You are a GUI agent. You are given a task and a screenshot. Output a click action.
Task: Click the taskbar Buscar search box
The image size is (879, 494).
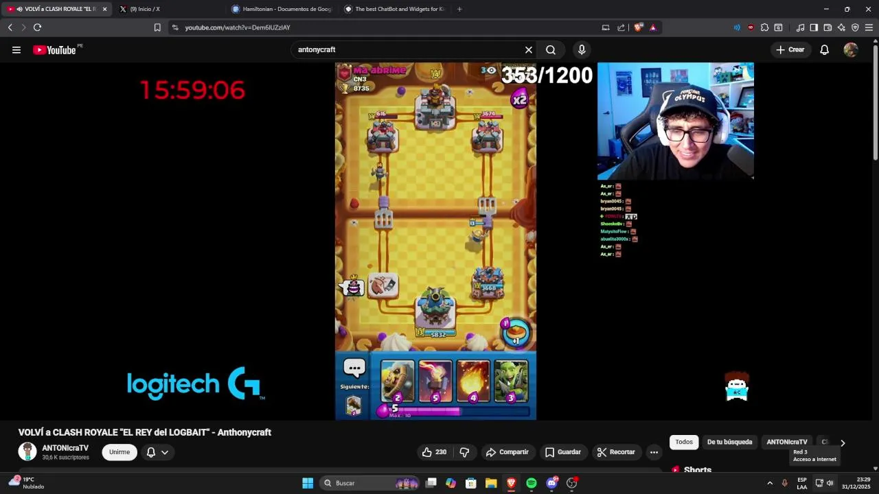pyautogui.click(x=370, y=483)
